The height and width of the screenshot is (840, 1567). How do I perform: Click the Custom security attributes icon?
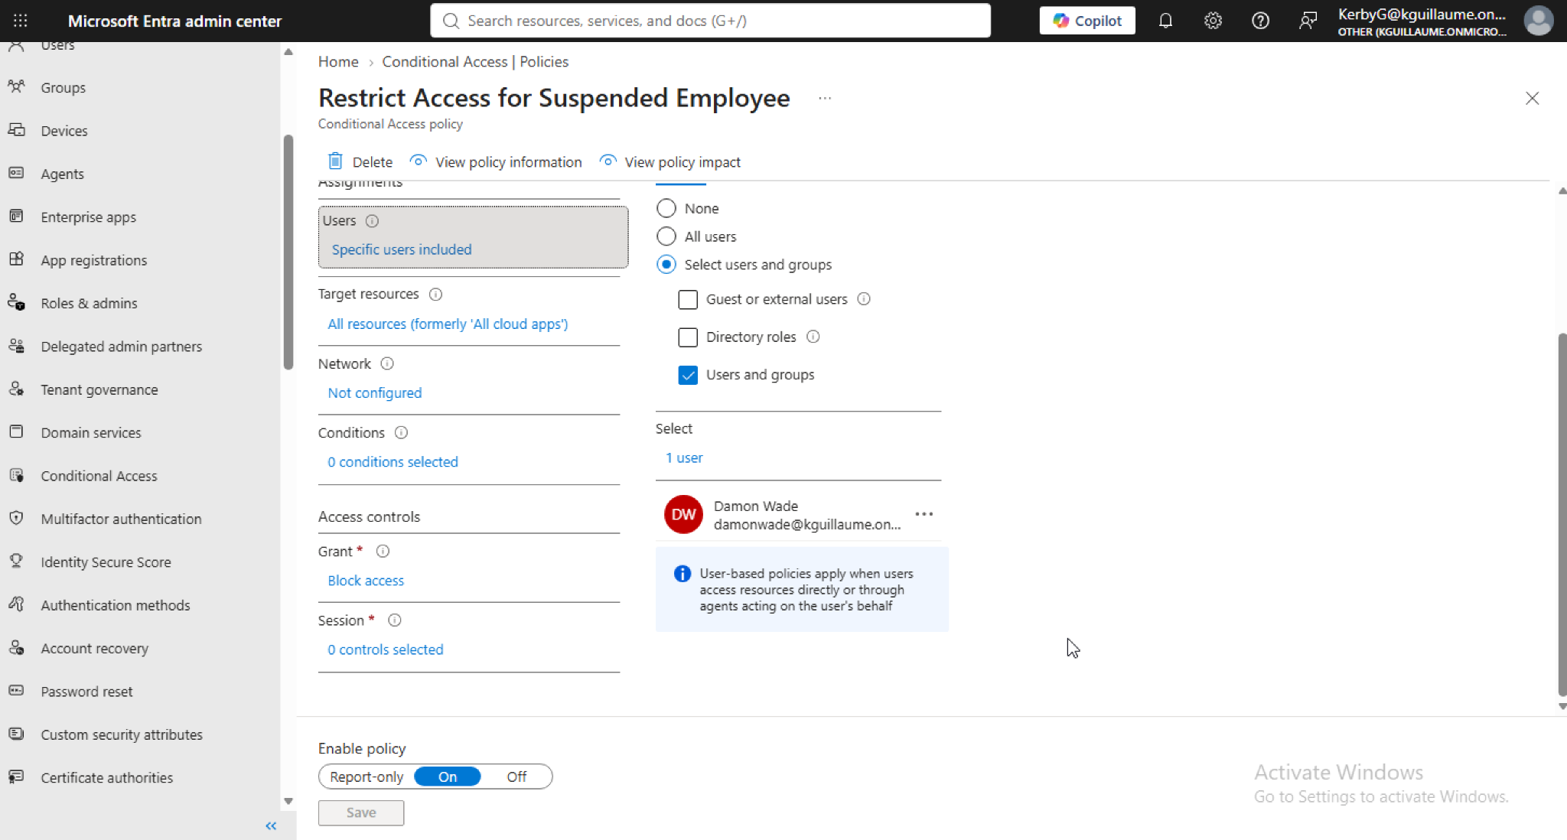[16, 734]
